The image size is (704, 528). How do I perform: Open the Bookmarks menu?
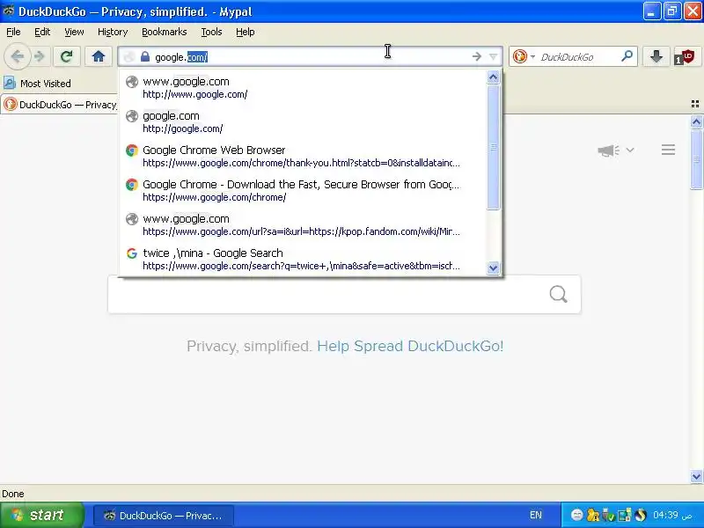164,32
